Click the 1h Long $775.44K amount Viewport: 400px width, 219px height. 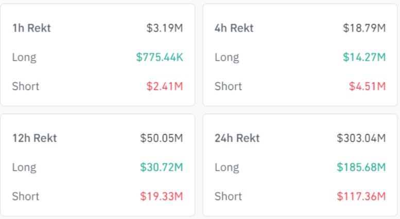pyautogui.click(x=160, y=57)
